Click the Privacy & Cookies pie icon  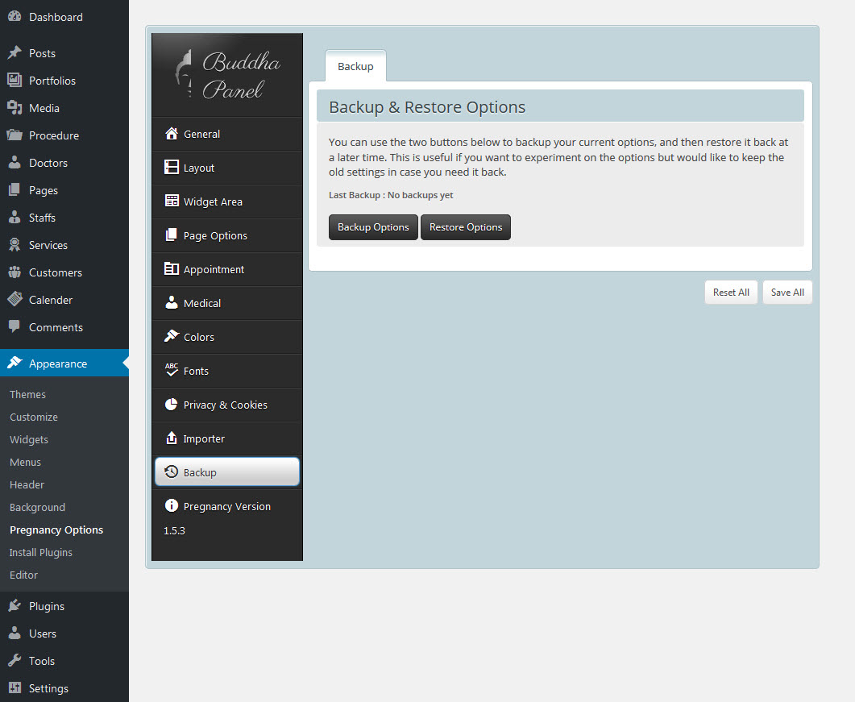[171, 405]
